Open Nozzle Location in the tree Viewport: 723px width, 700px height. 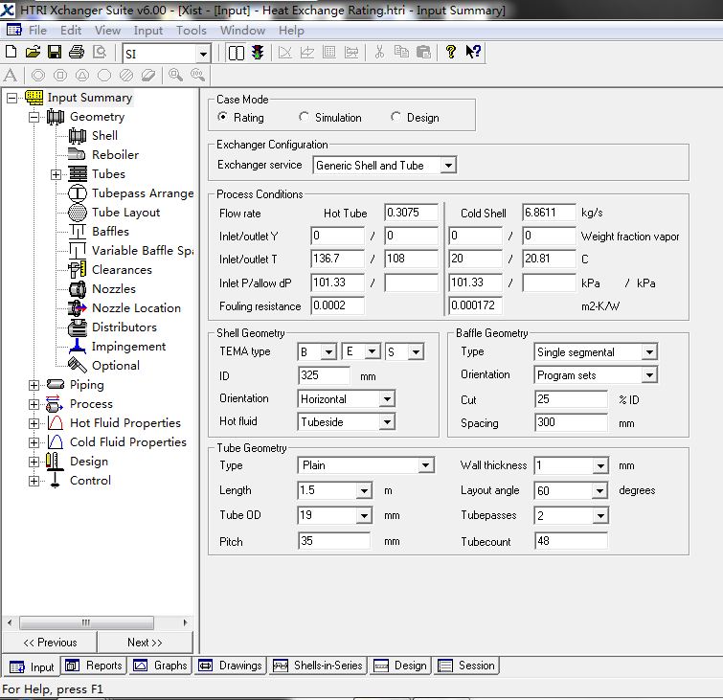pos(137,308)
